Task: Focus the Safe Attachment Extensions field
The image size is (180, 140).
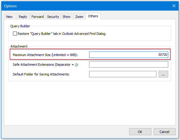Action: [129, 65]
